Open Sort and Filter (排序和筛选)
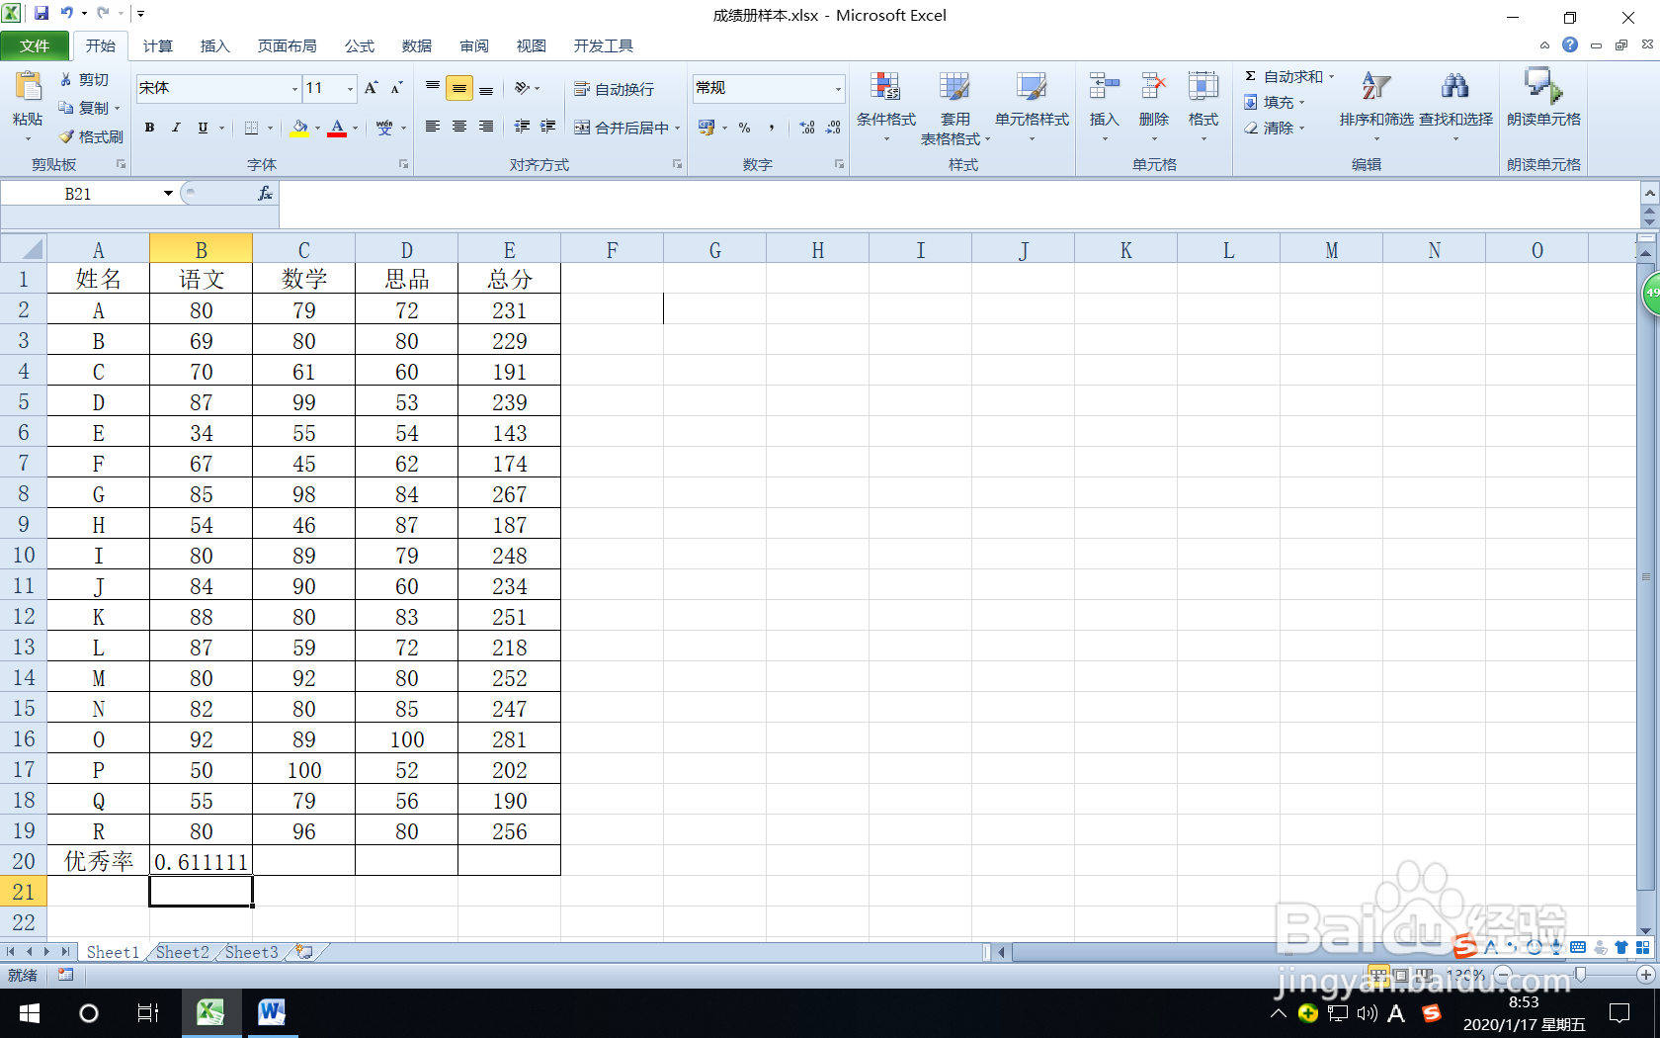1660x1038 pixels. click(1376, 105)
